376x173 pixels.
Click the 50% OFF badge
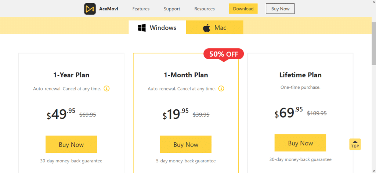pyautogui.click(x=224, y=54)
